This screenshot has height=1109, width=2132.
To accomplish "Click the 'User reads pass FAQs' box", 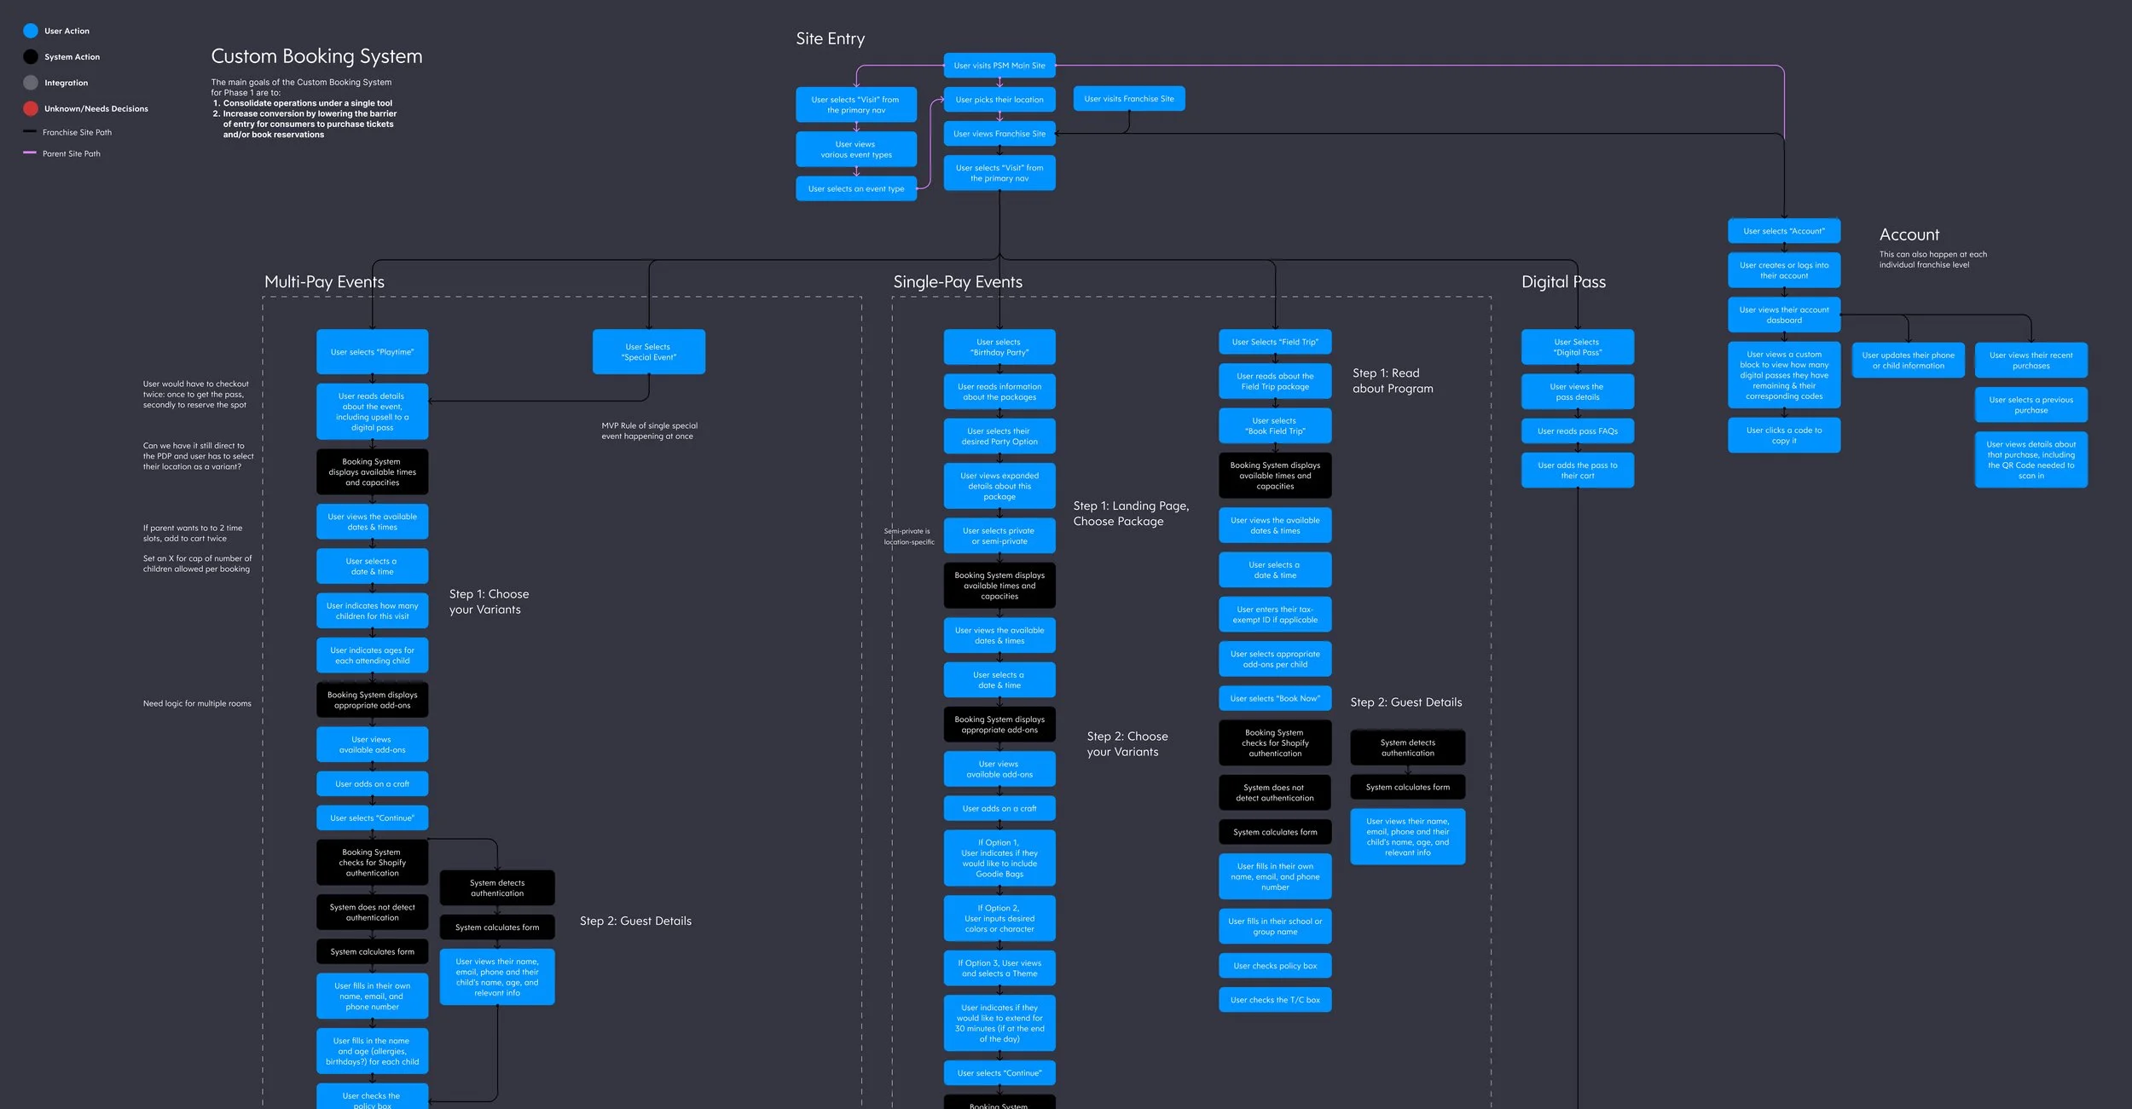I will click(x=1577, y=431).
